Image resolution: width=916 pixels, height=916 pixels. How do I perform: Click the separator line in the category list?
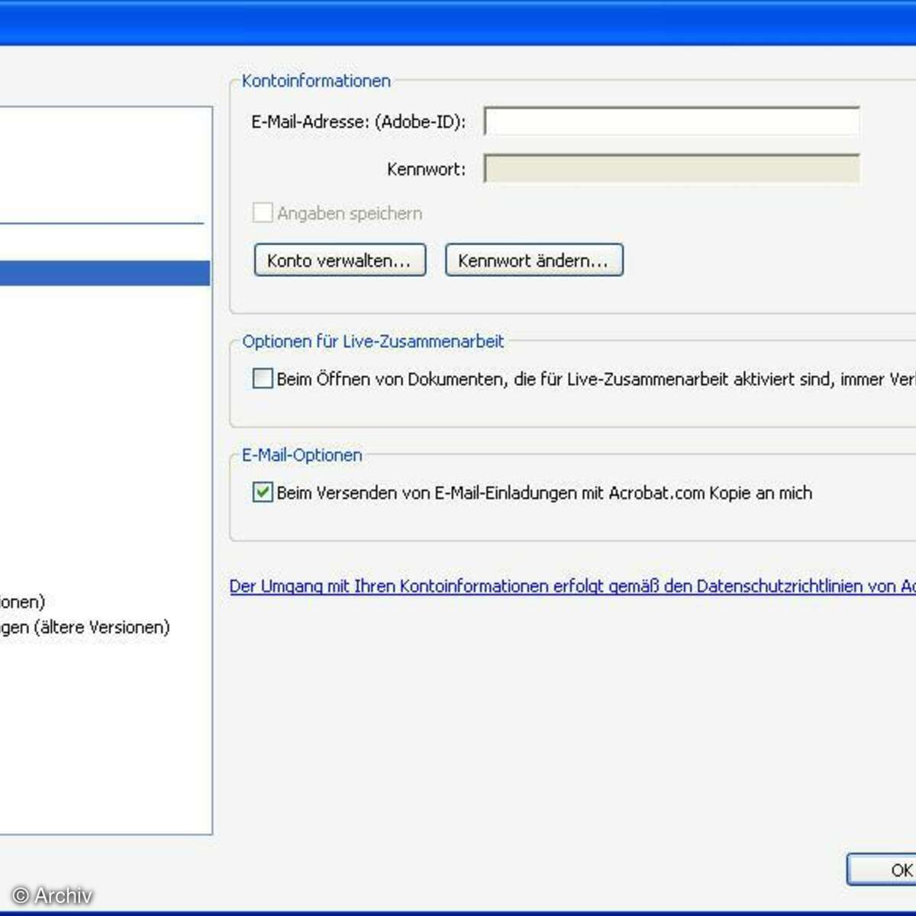click(x=102, y=224)
